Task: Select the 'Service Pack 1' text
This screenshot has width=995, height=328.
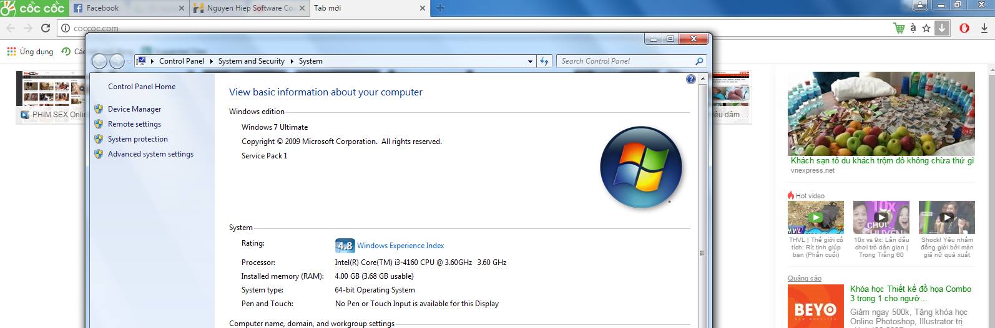Action: click(265, 156)
